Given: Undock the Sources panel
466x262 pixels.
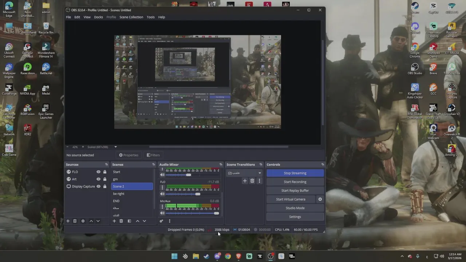Looking at the screenshot, I should pos(106,164).
